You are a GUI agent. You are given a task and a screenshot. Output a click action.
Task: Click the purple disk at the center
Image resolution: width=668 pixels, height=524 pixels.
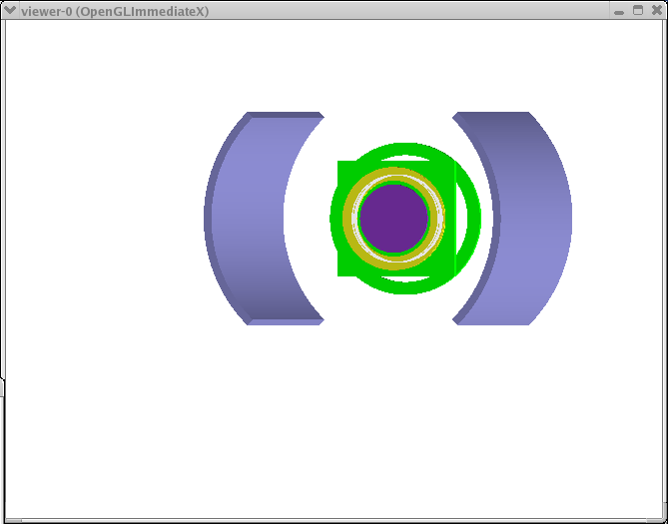393,218
